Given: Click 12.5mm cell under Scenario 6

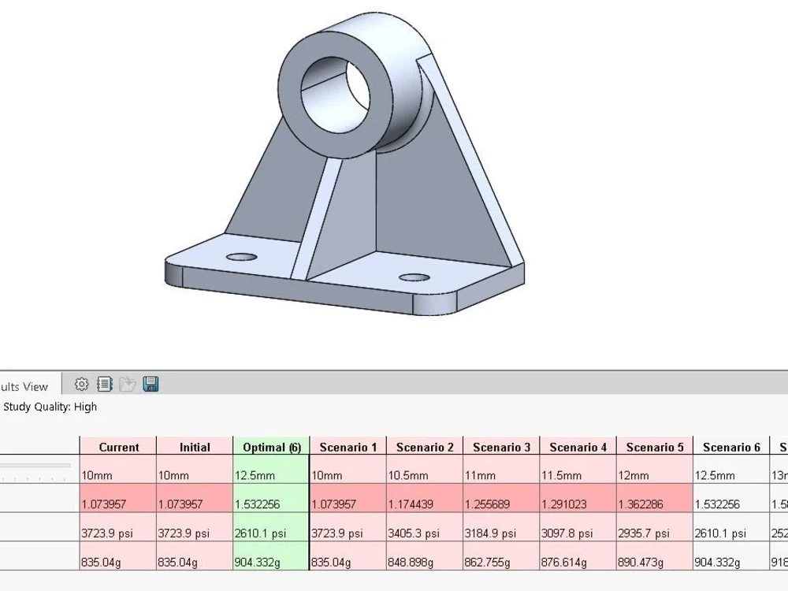Looking at the screenshot, I should (x=731, y=470).
